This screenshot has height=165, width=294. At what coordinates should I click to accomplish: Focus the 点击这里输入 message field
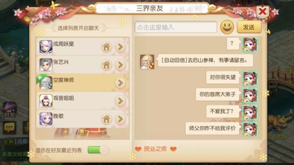click(176, 27)
